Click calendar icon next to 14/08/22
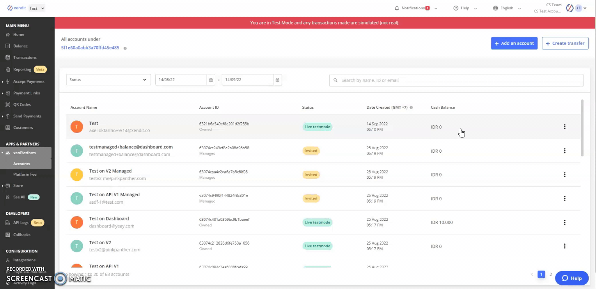The image size is (596, 289). pos(211,80)
